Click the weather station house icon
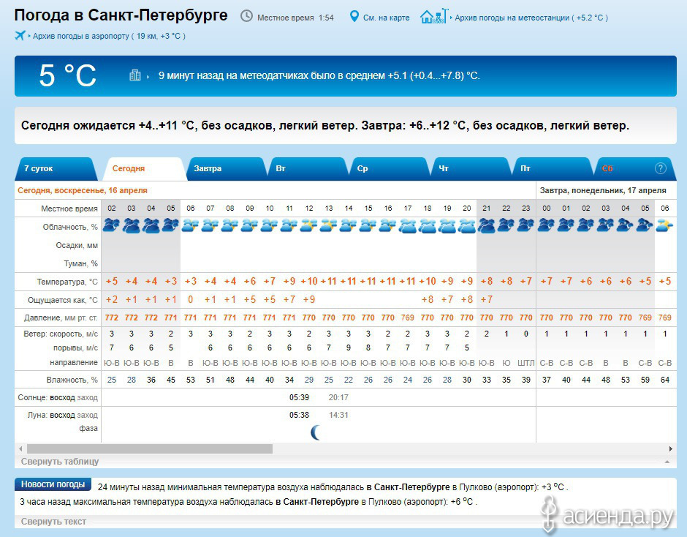 (433, 16)
